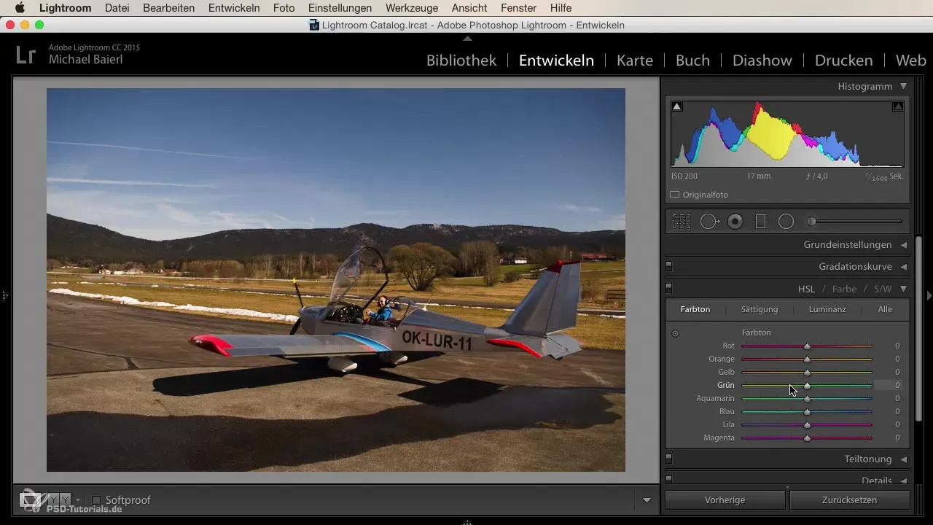Screen dimensions: 933x525
Task: Click the Blau hue slider handle
Action: point(807,412)
